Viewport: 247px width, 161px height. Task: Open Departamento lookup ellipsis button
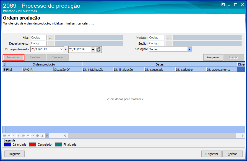point(51,43)
